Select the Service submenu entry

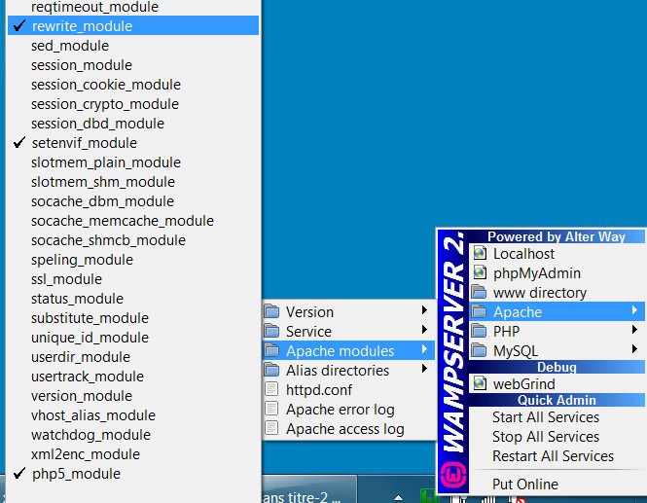coord(349,331)
